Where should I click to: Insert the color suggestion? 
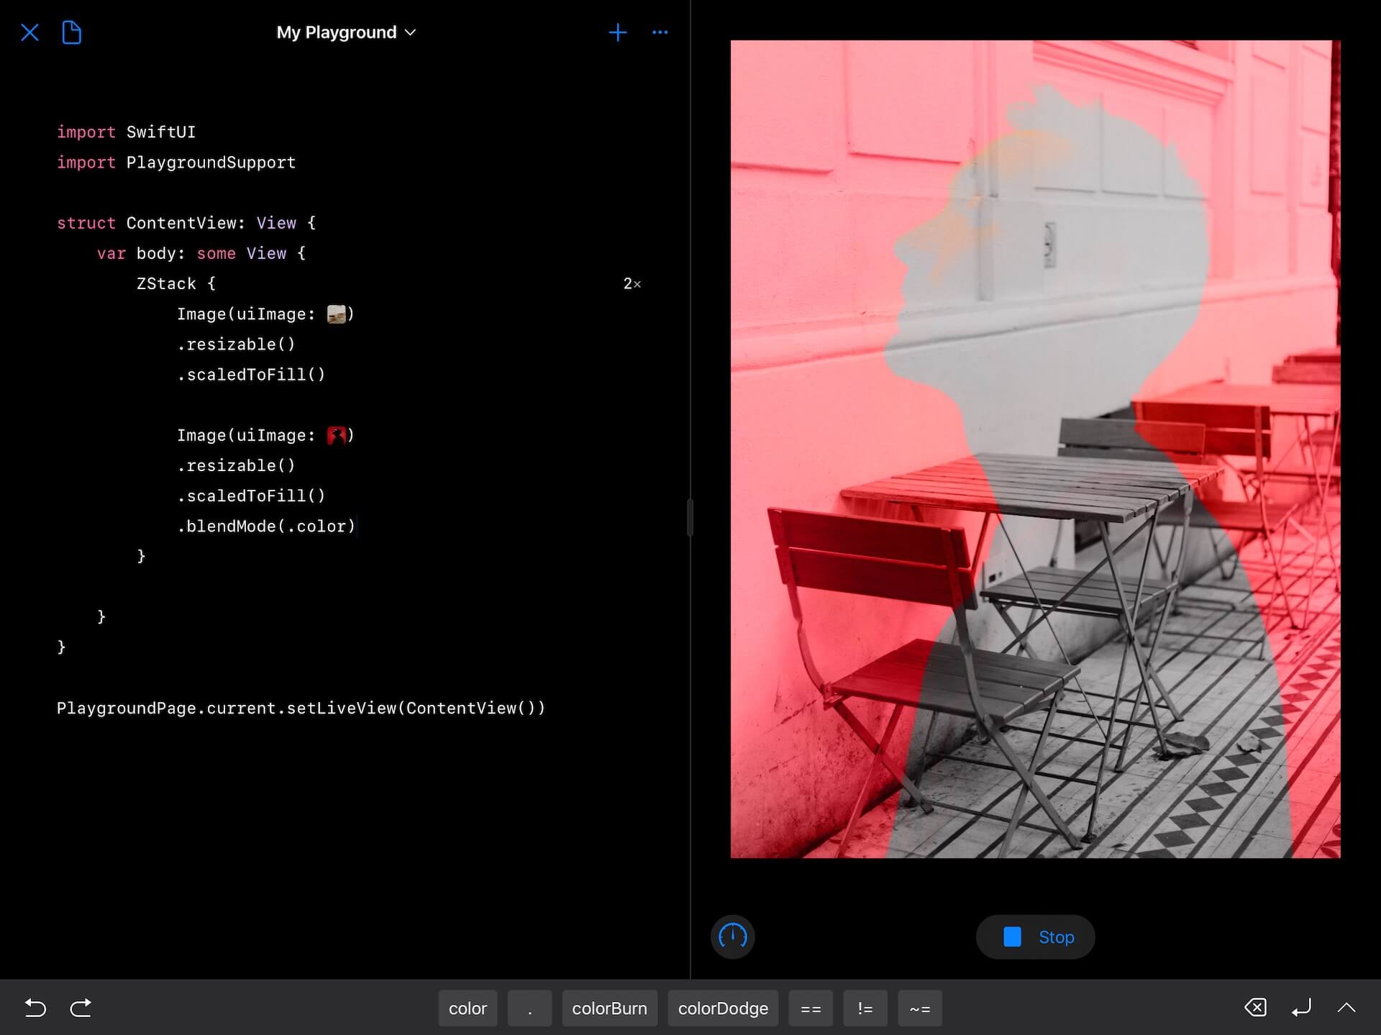pyautogui.click(x=468, y=1008)
